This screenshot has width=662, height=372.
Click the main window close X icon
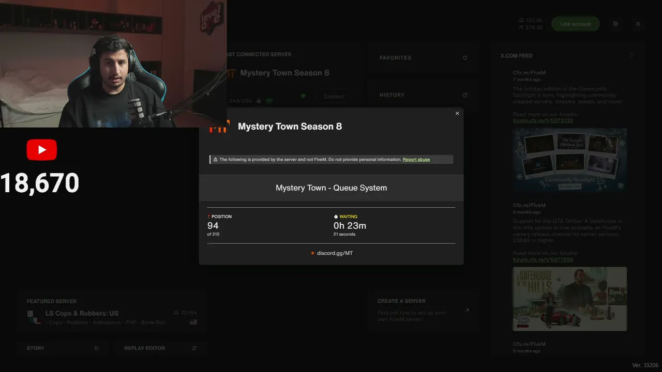(x=638, y=24)
